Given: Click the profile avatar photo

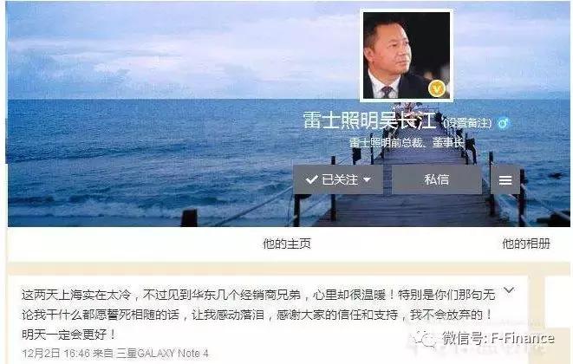Looking at the screenshot, I should (x=407, y=55).
